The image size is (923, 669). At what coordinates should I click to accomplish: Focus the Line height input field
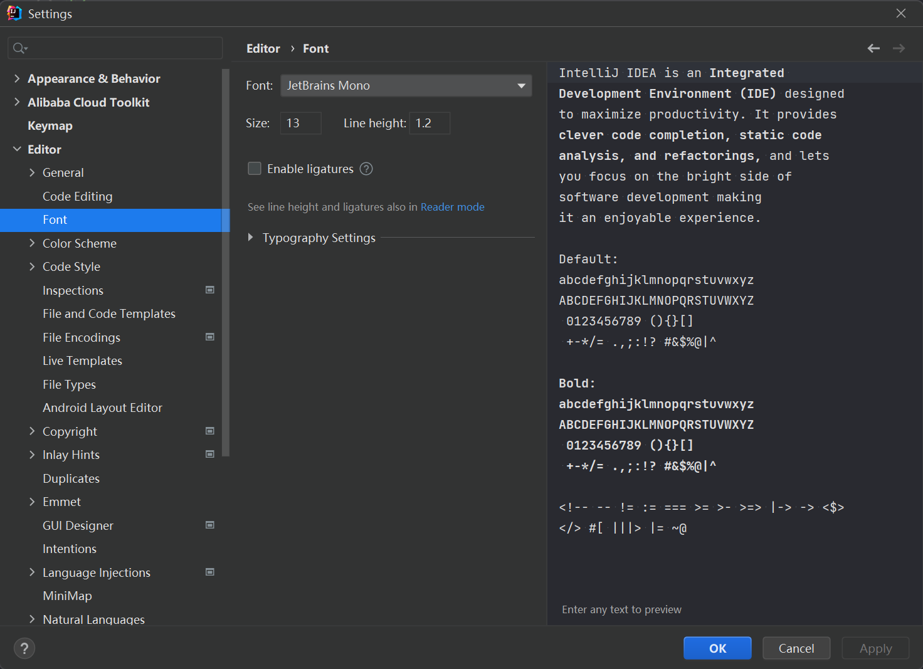click(430, 123)
